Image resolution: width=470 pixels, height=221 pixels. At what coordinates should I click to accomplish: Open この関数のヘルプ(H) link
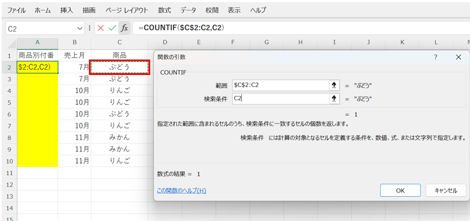click(181, 190)
